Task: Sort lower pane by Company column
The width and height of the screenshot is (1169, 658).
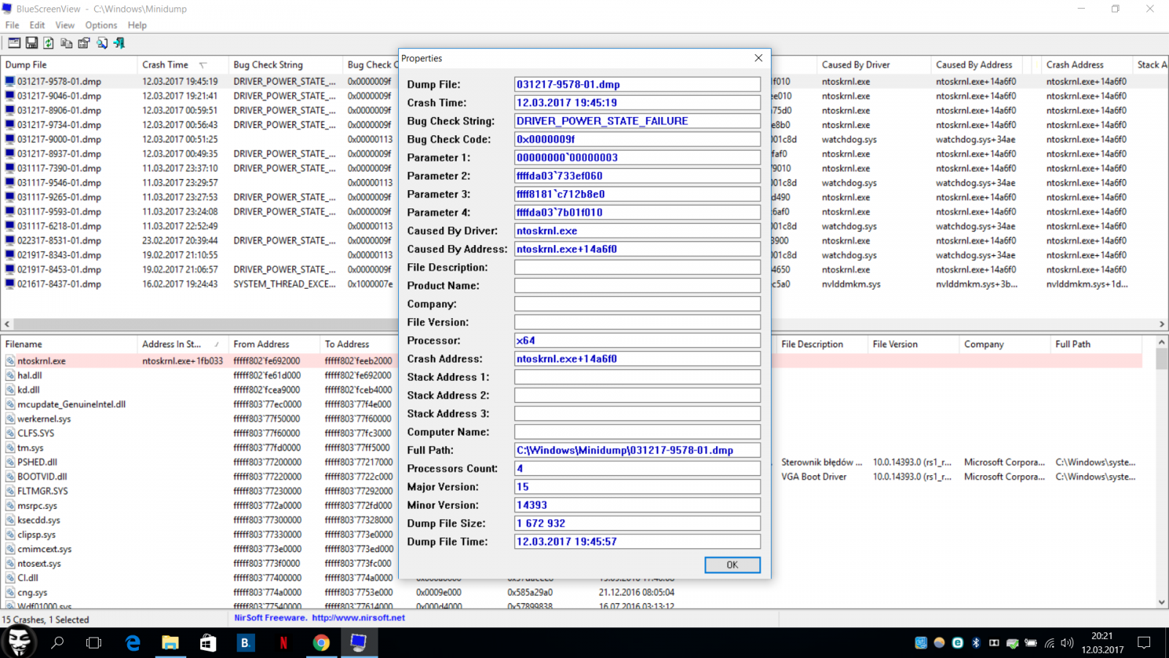Action: point(1005,344)
